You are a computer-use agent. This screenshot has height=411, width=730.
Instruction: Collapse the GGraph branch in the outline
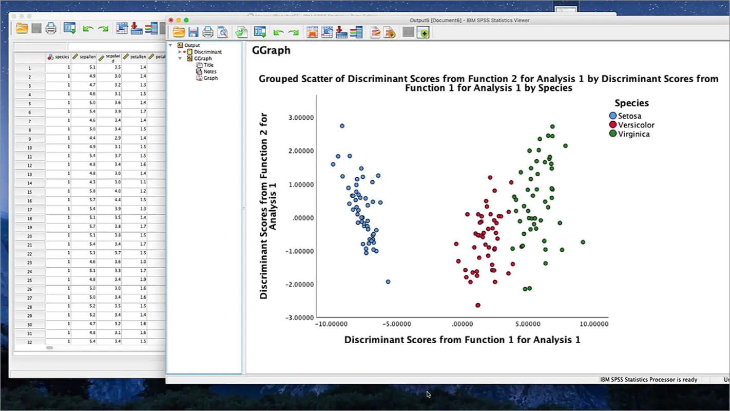(180, 58)
